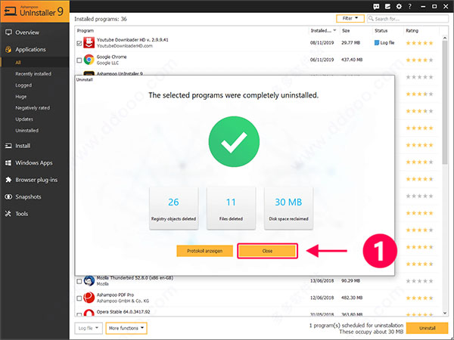The width and height of the screenshot is (454, 340).
Task: Click the Snapshots eye icon
Action: pos(8,196)
